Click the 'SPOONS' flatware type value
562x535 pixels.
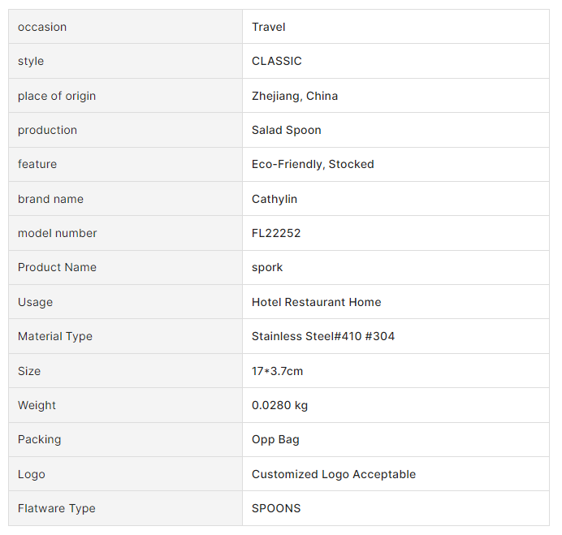point(276,508)
